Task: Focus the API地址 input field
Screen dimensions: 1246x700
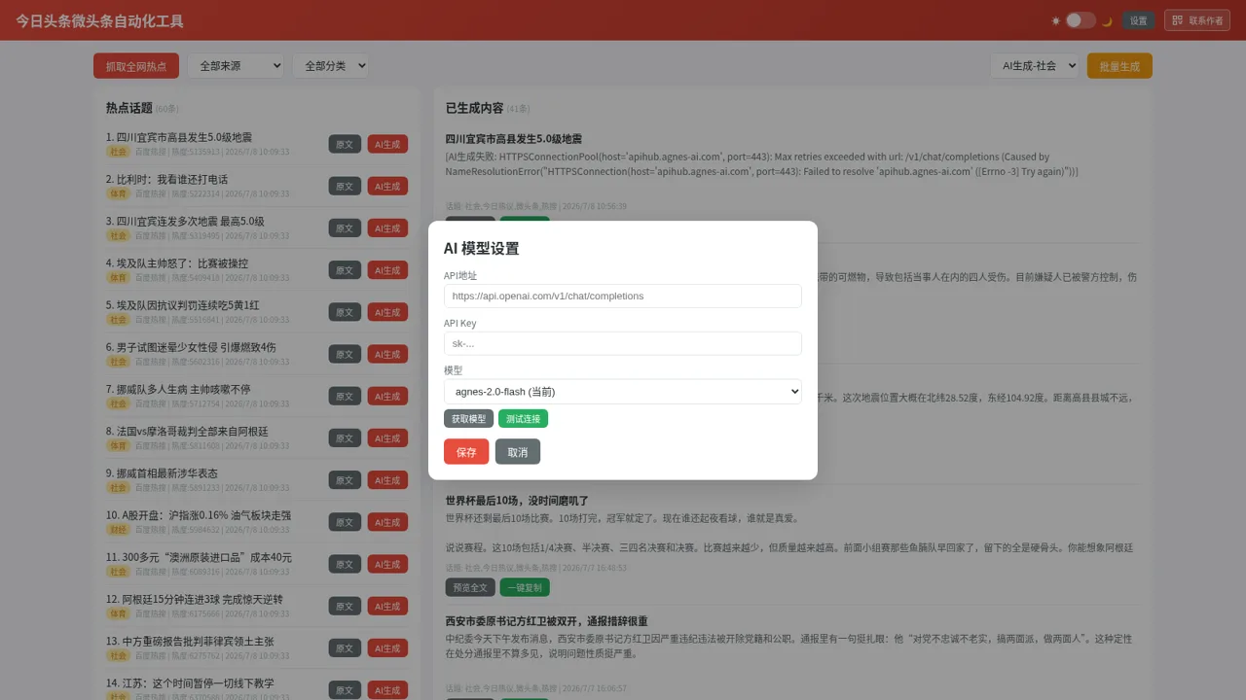Action: pyautogui.click(x=623, y=296)
